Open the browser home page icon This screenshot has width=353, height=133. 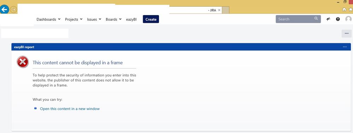(344, 9)
